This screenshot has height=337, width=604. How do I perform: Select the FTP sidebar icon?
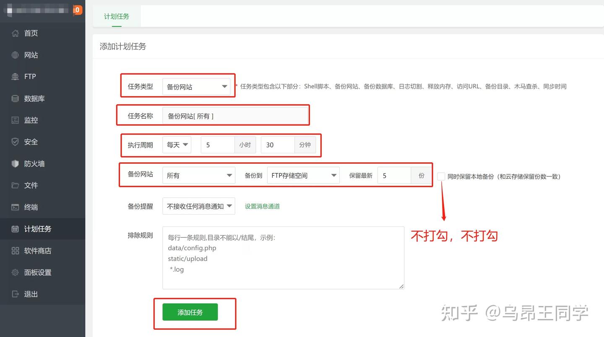coord(15,77)
